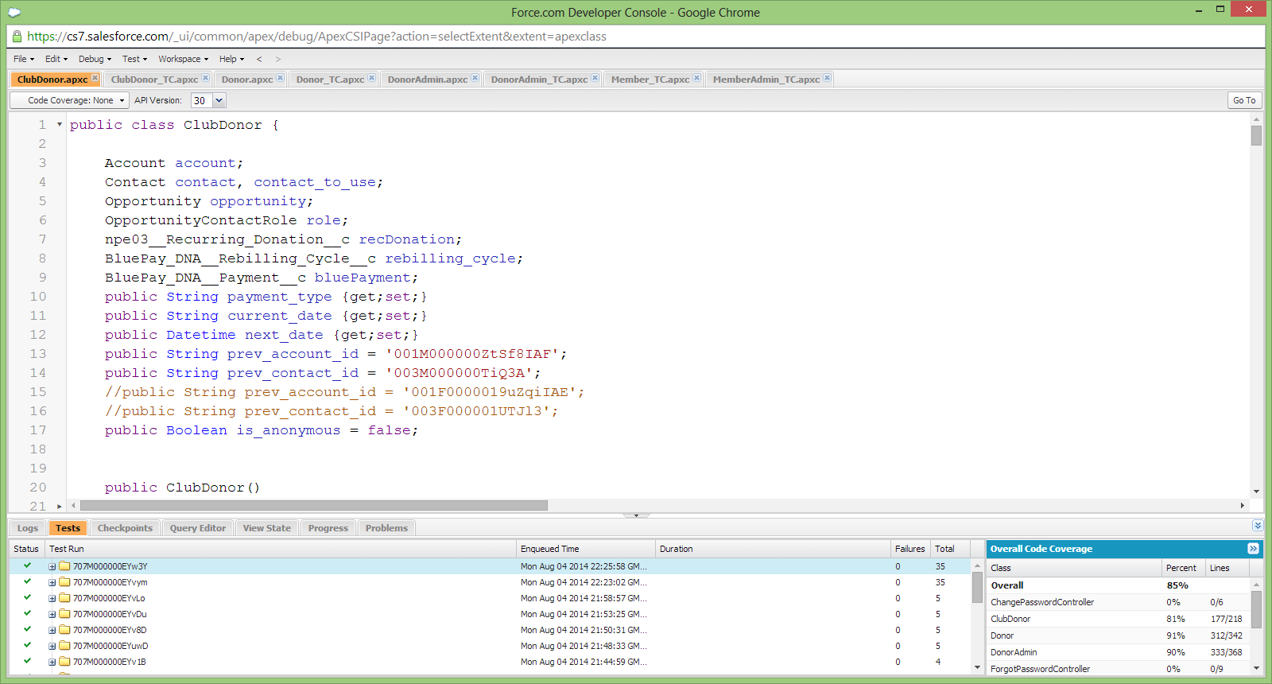Viewport: 1272px width, 684px height.
Task: Open the Code Coverage dropdown
Action: pyautogui.click(x=70, y=100)
